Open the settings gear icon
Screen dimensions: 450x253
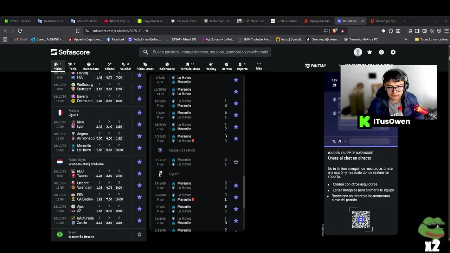[x=393, y=52]
